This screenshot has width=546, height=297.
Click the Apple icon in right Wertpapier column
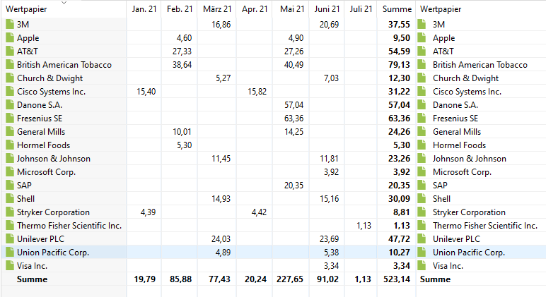[422, 38]
